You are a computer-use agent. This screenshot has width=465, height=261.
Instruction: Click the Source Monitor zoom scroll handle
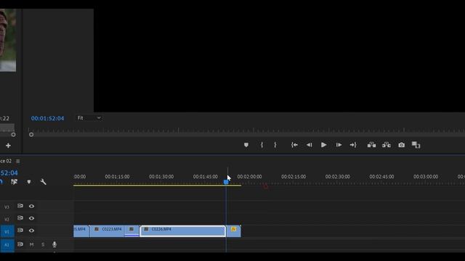(x=13, y=135)
